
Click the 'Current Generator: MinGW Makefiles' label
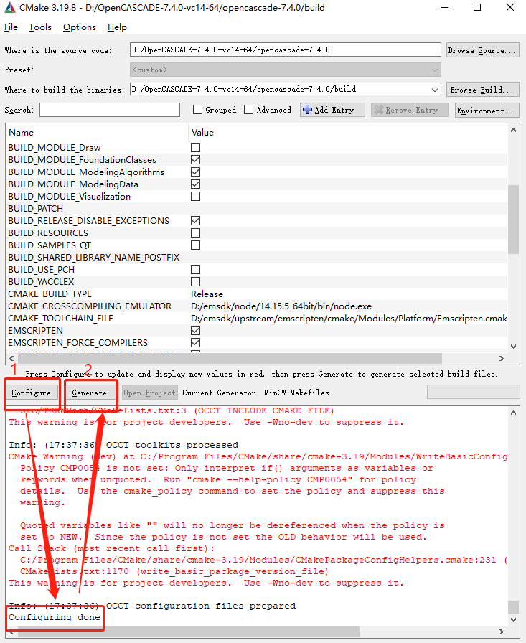click(256, 393)
